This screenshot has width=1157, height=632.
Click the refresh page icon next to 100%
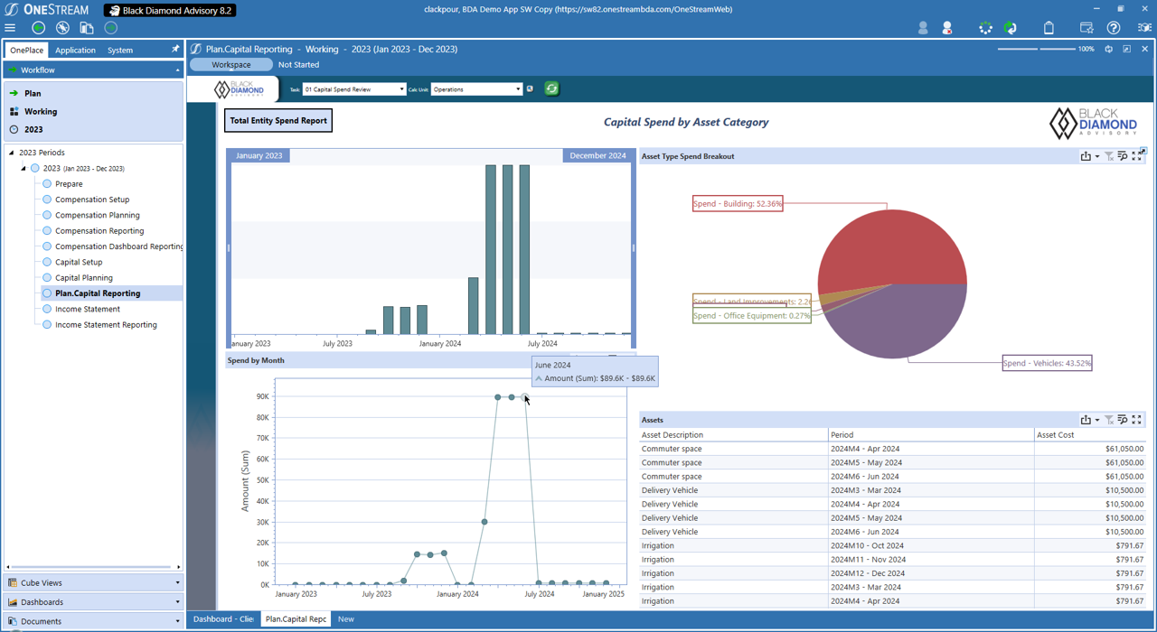pos(1109,49)
